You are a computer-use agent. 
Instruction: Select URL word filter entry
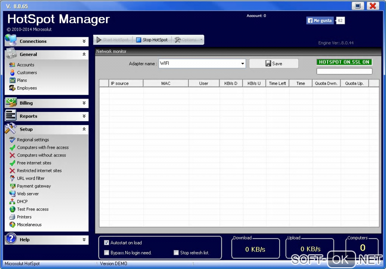[31, 178]
